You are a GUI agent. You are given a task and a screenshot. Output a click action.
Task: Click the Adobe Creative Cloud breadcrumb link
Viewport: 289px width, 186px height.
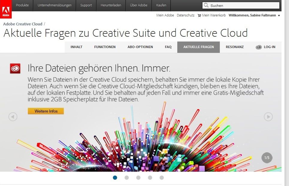click(x=23, y=24)
